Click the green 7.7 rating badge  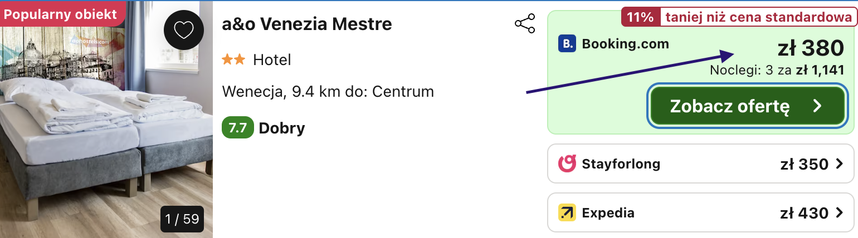[x=238, y=128]
